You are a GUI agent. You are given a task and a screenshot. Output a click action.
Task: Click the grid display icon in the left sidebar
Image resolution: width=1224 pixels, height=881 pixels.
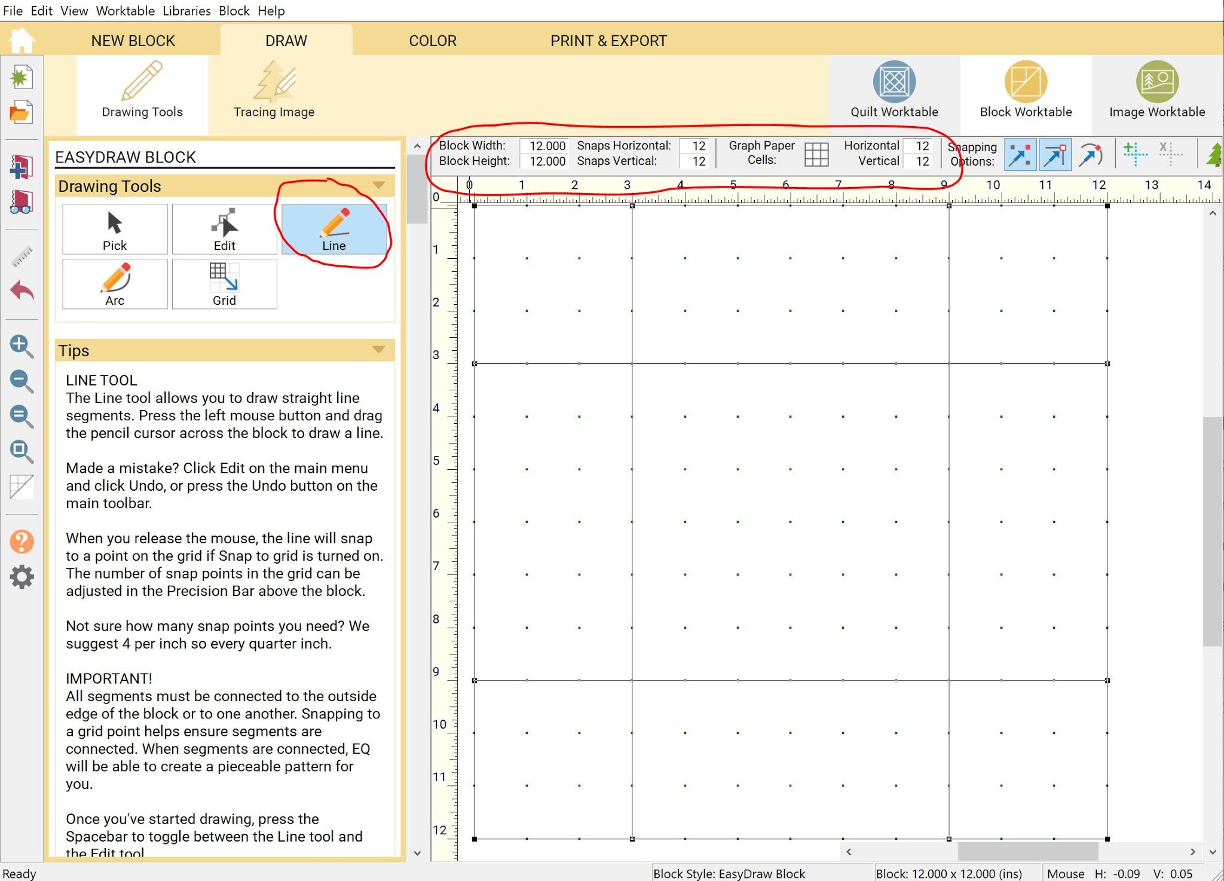(x=22, y=487)
